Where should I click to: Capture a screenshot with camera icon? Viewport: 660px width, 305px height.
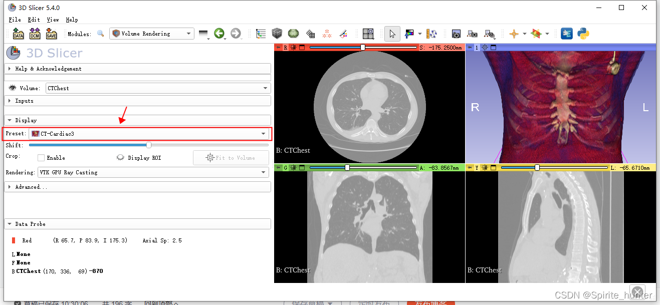pos(456,34)
